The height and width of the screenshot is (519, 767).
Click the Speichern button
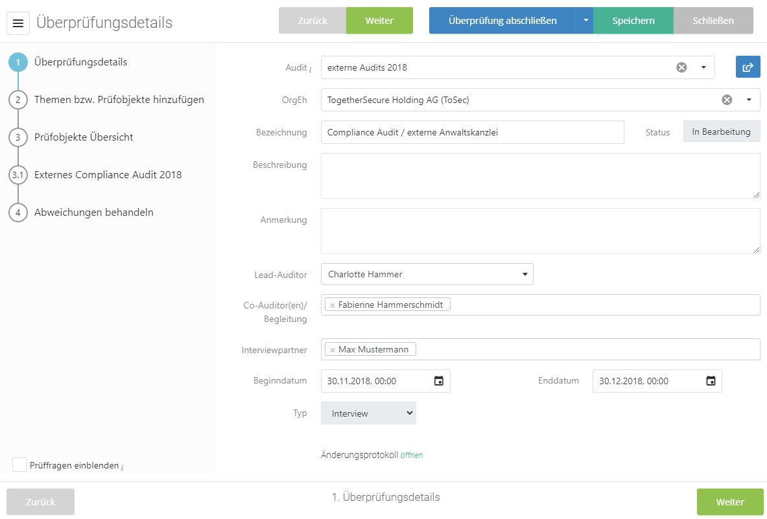[x=633, y=21]
